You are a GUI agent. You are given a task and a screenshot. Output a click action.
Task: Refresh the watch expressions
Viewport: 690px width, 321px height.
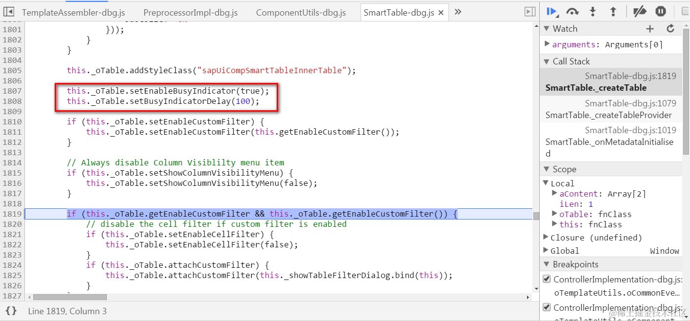click(x=670, y=29)
